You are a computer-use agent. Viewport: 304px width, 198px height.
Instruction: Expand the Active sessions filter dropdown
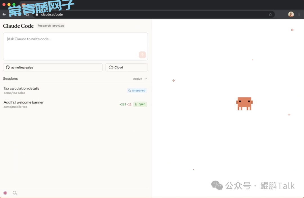140,79
